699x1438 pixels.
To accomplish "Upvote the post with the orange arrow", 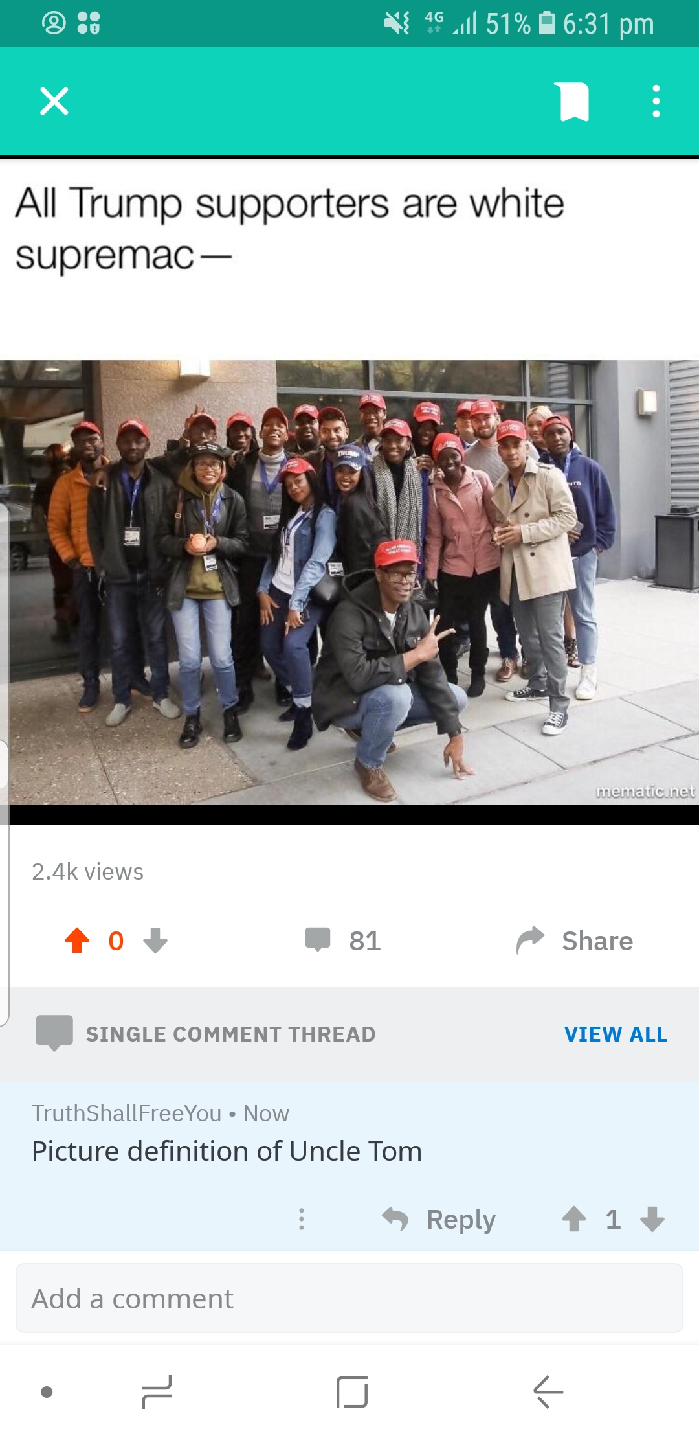I will pos(77,941).
